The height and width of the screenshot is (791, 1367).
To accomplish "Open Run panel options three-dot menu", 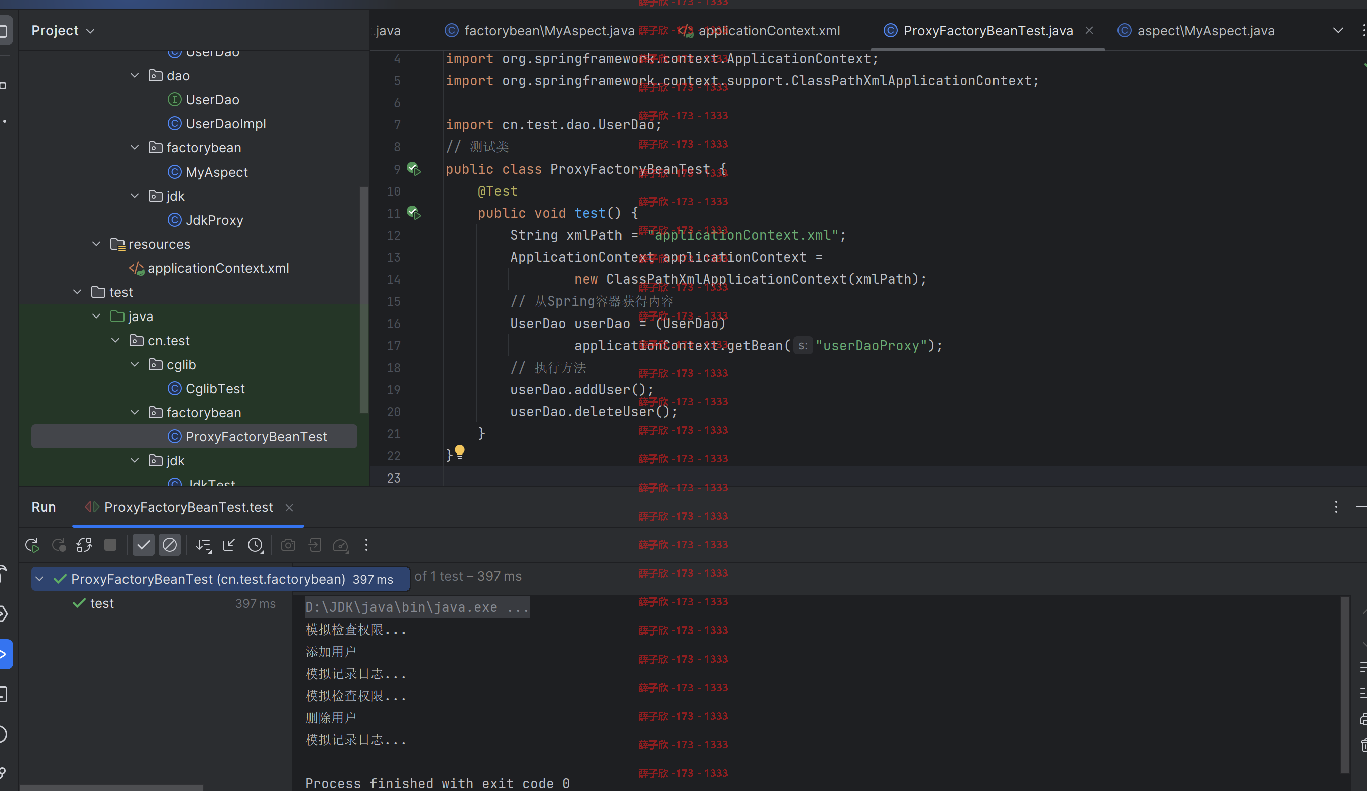I will [1336, 507].
